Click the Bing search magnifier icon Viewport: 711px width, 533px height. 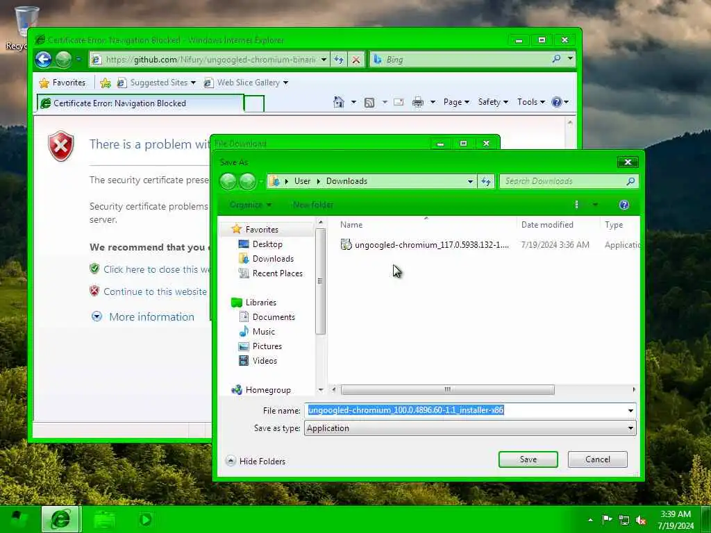pos(556,59)
